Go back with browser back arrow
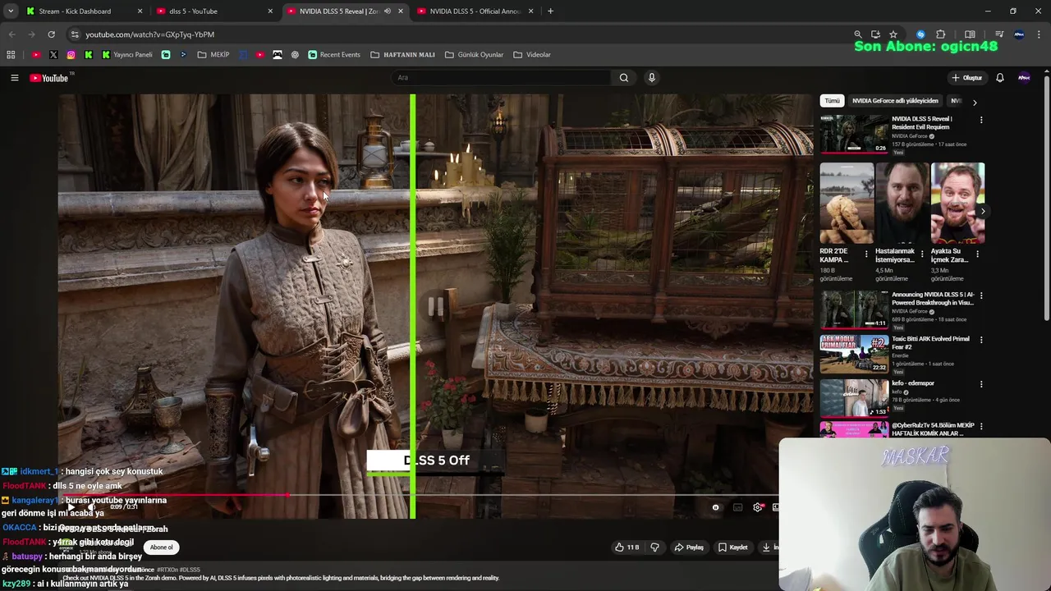Image resolution: width=1051 pixels, height=591 pixels. [x=11, y=34]
